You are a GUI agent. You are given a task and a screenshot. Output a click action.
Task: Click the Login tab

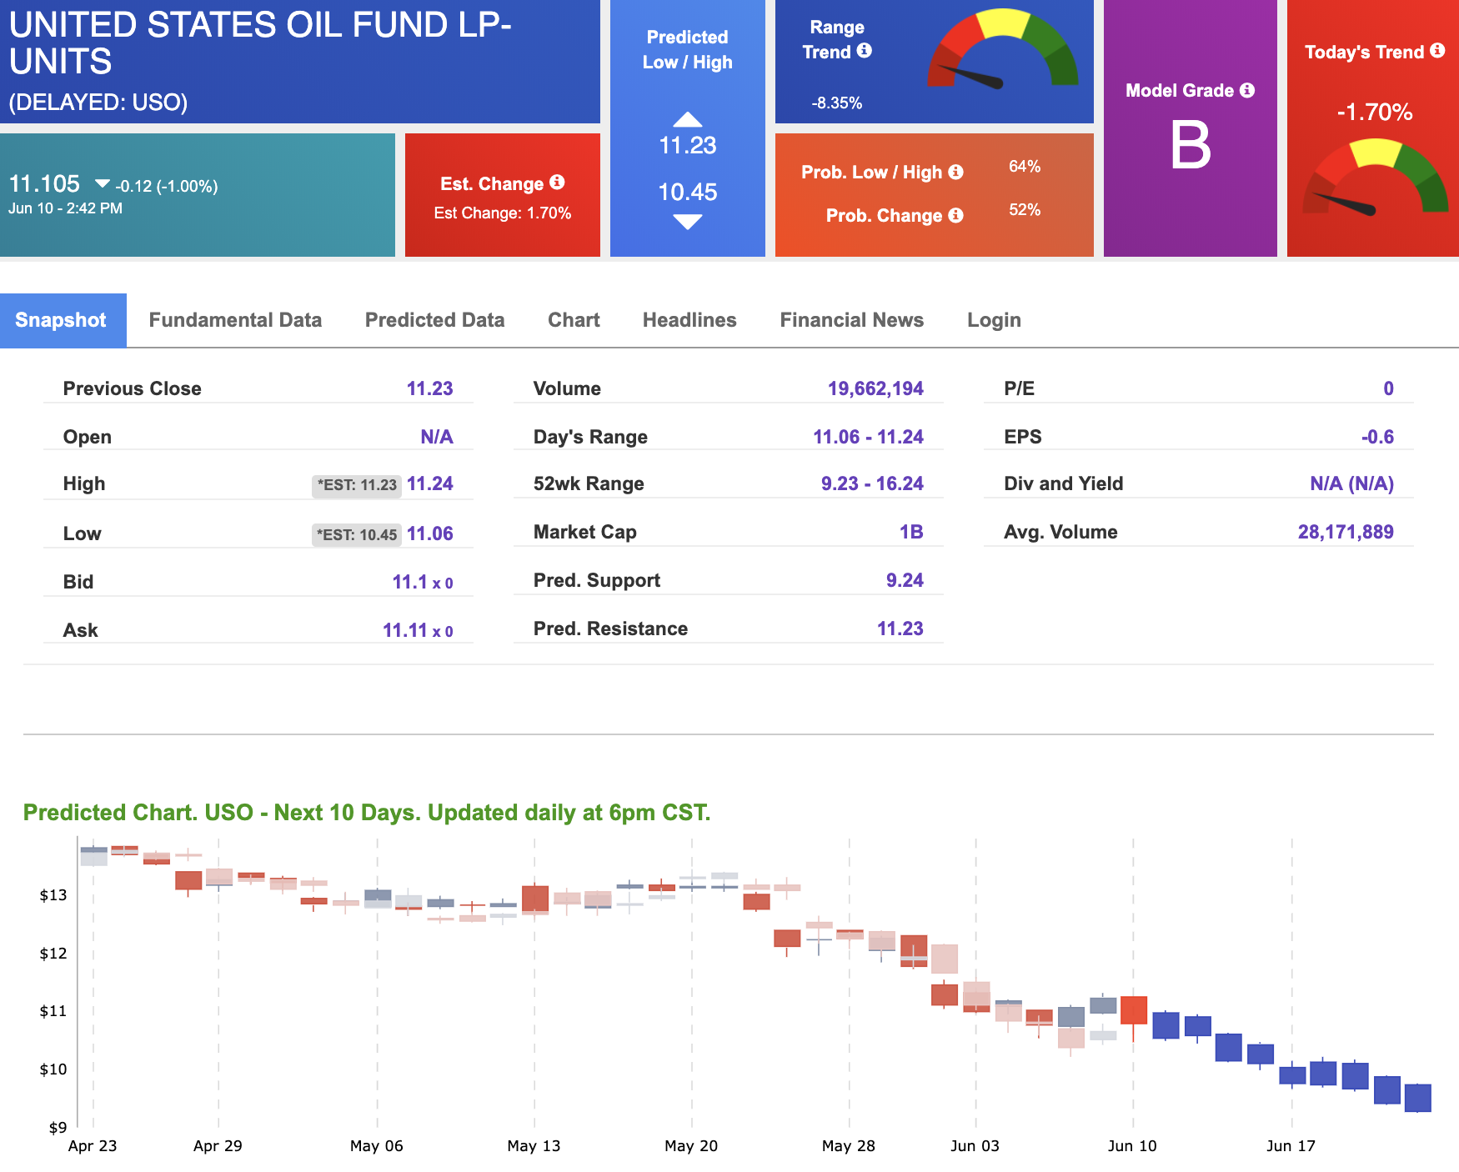pos(994,320)
